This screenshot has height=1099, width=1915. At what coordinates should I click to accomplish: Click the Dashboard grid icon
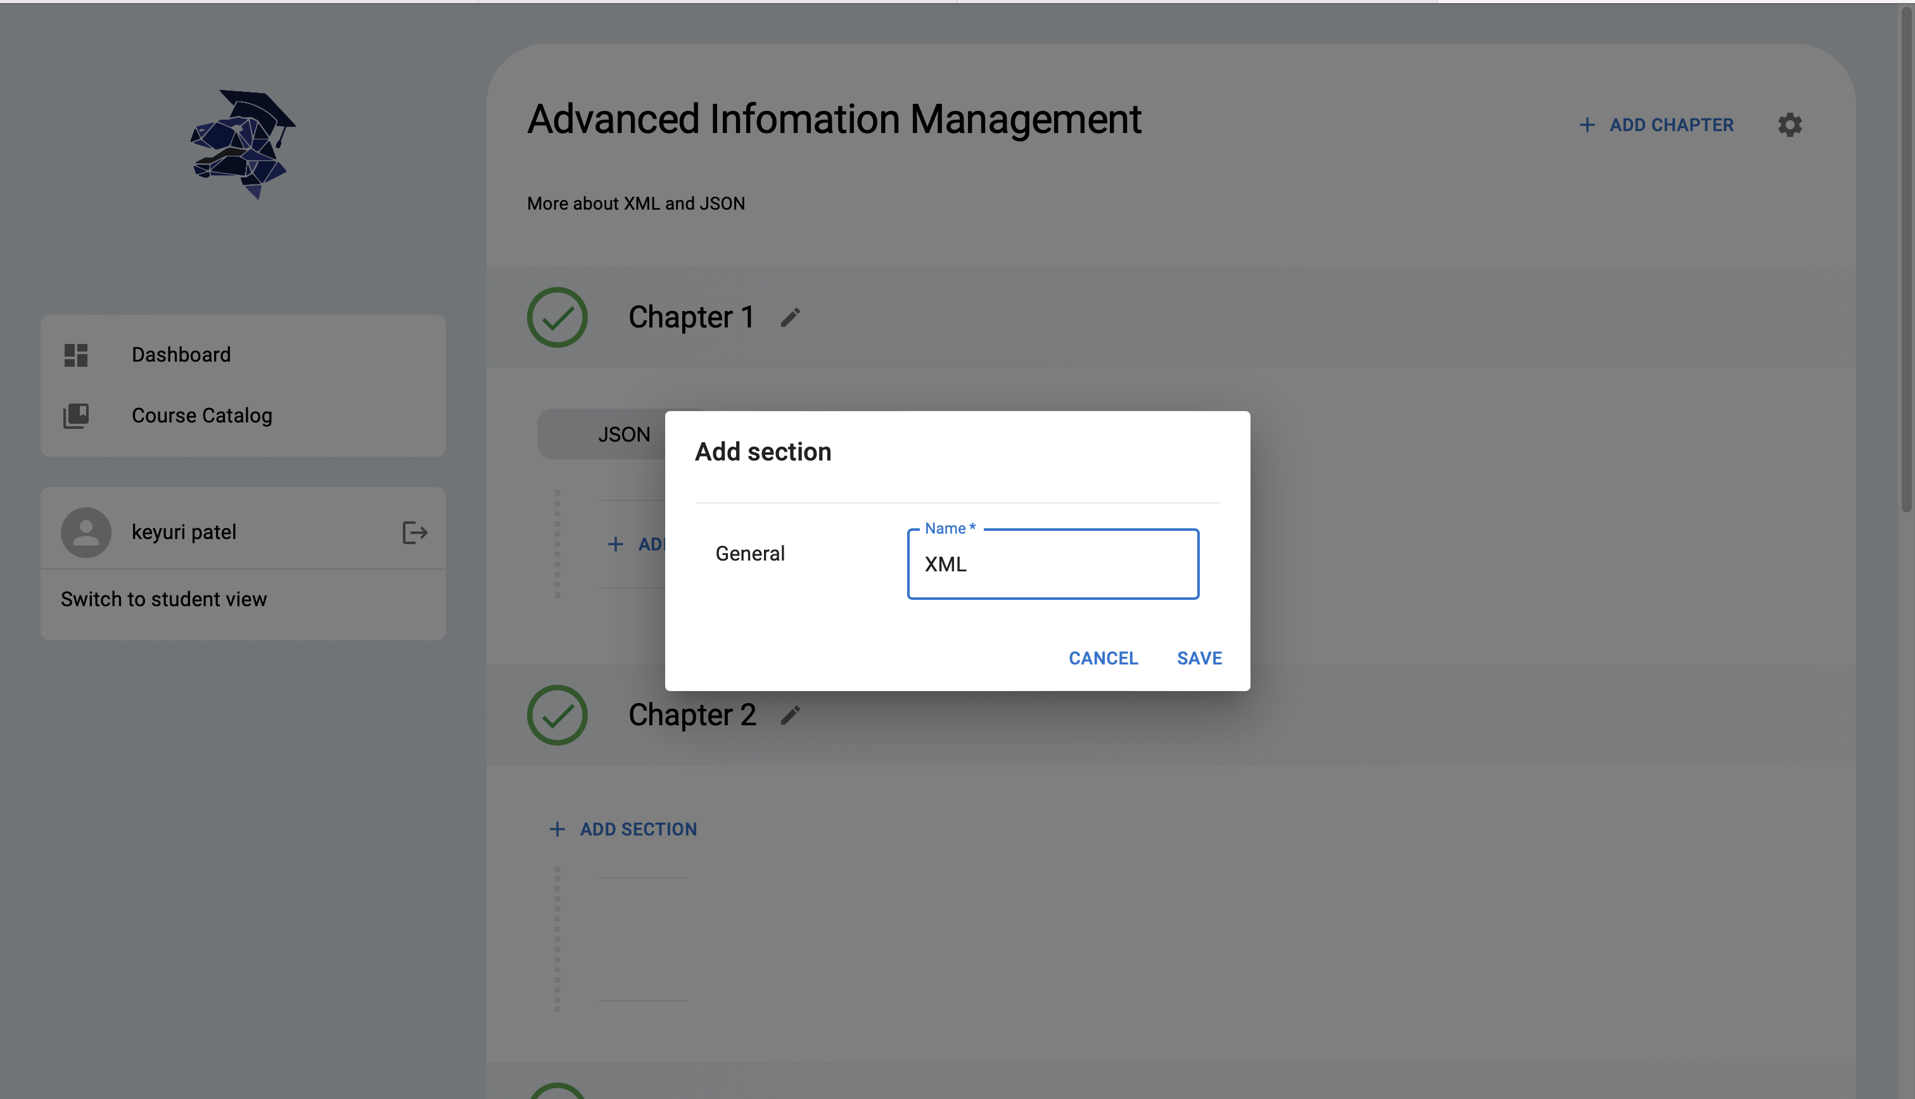pos(76,355)
